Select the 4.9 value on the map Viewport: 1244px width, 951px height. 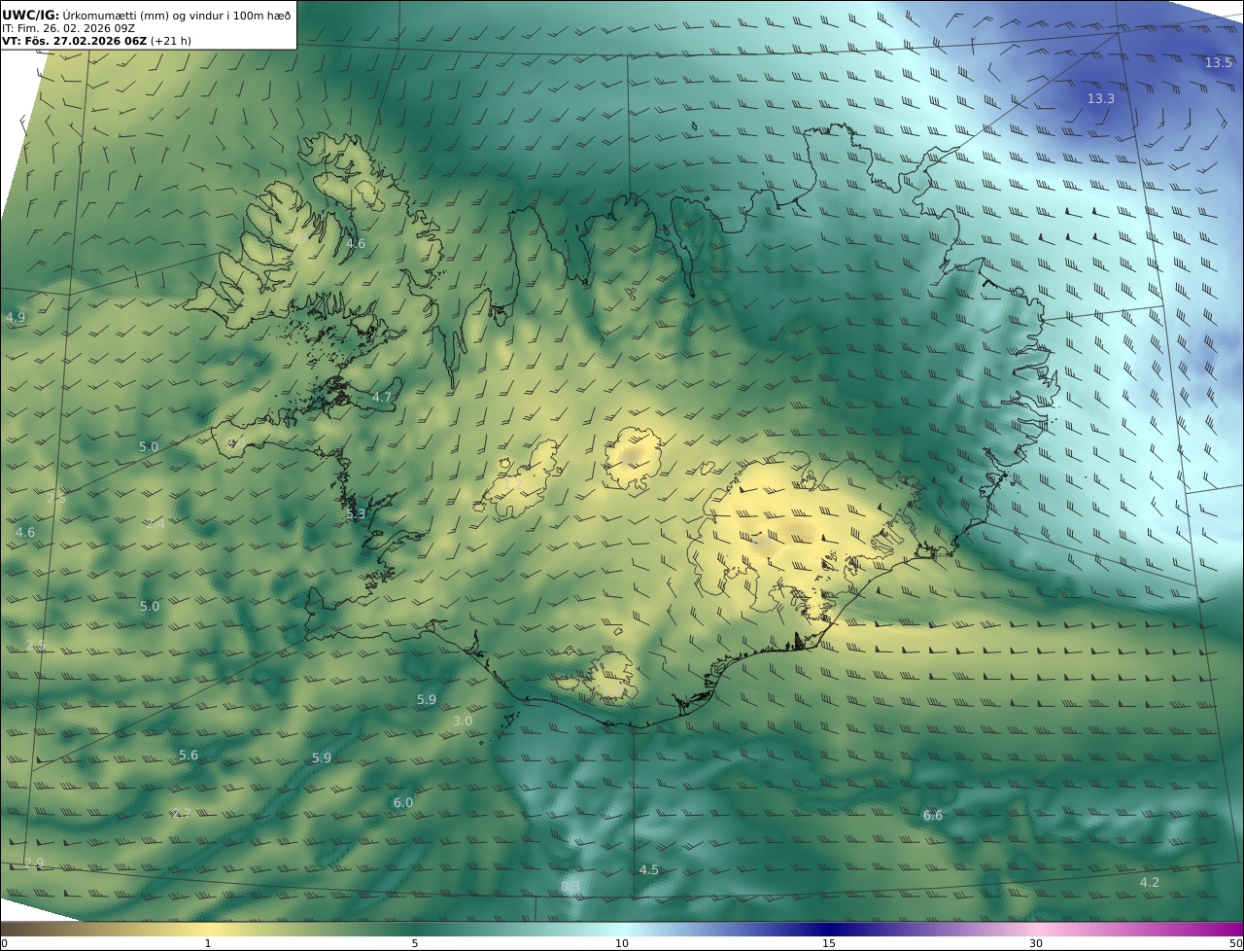tap(16, 318)
